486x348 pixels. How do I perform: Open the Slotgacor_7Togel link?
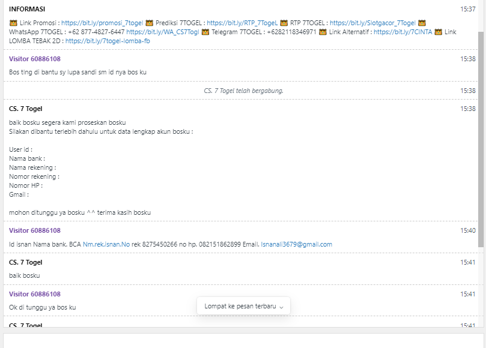click(x=372, y=23)
